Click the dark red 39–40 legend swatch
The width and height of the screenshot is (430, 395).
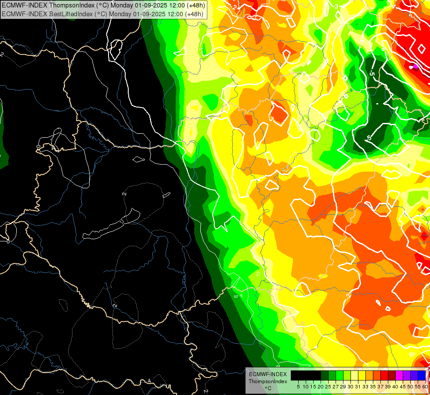click(392, 375)
